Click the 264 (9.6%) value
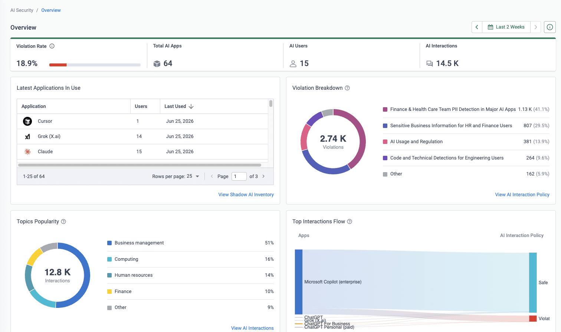 [x=538, y=158]
